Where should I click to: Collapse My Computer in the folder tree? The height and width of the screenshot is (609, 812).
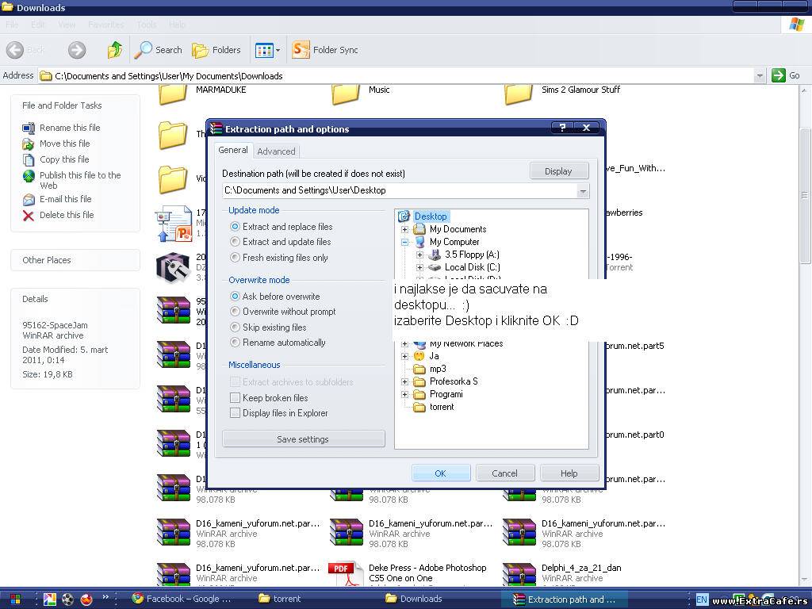(405, 242)
